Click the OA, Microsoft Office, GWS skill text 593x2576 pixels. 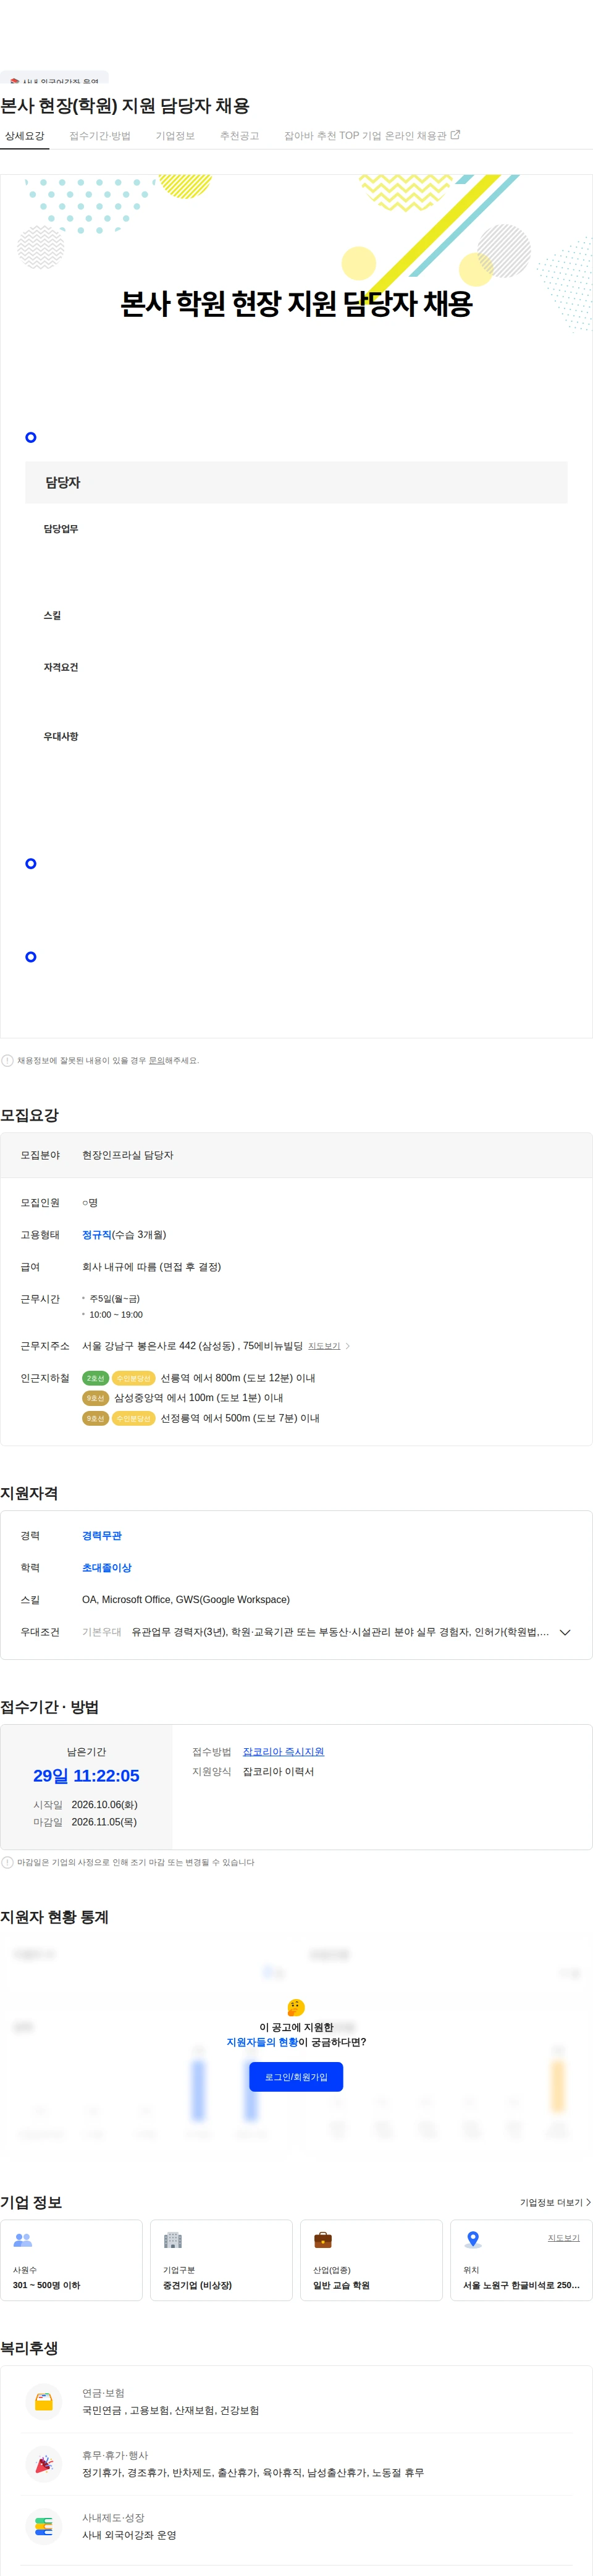pyautogui.click(x=186, y=1600)
